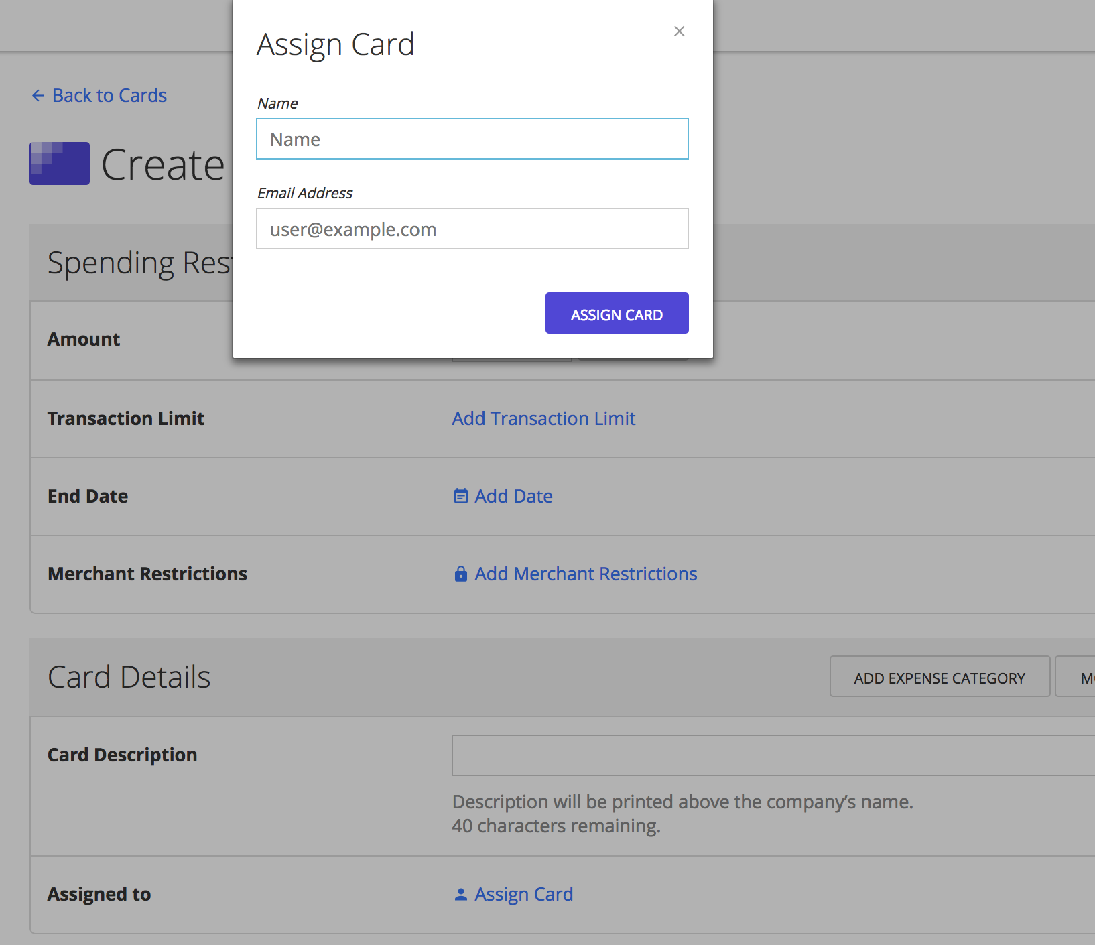The image size is (1095, 945).
Task: Click the calendar icon beside Add Date
Action: pos(460,497)
